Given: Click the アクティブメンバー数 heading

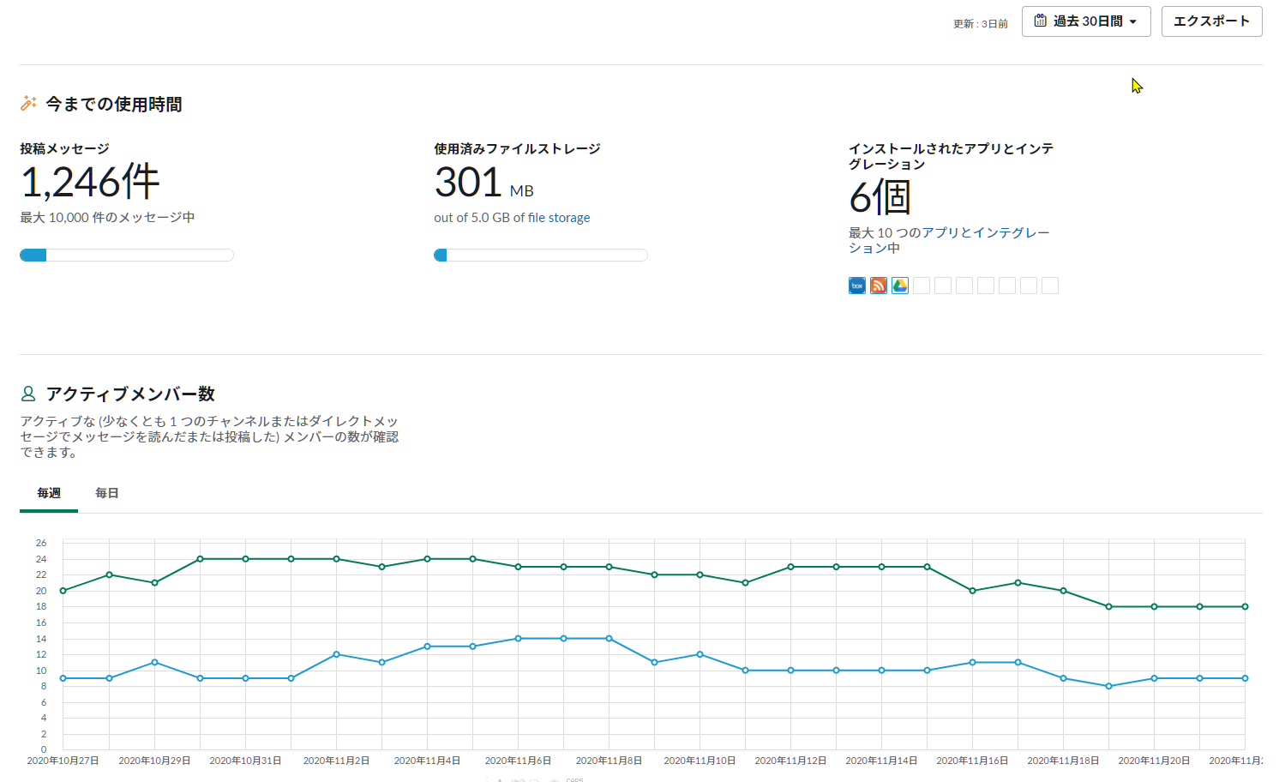Looking at the screenshot, I should (130, 394).
